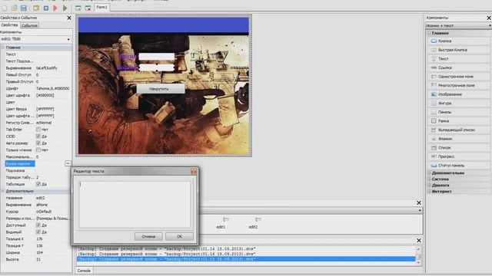Screen dimensions: 492x276
Task: Select the Курсор crDefault value
Action: point(44,212)
